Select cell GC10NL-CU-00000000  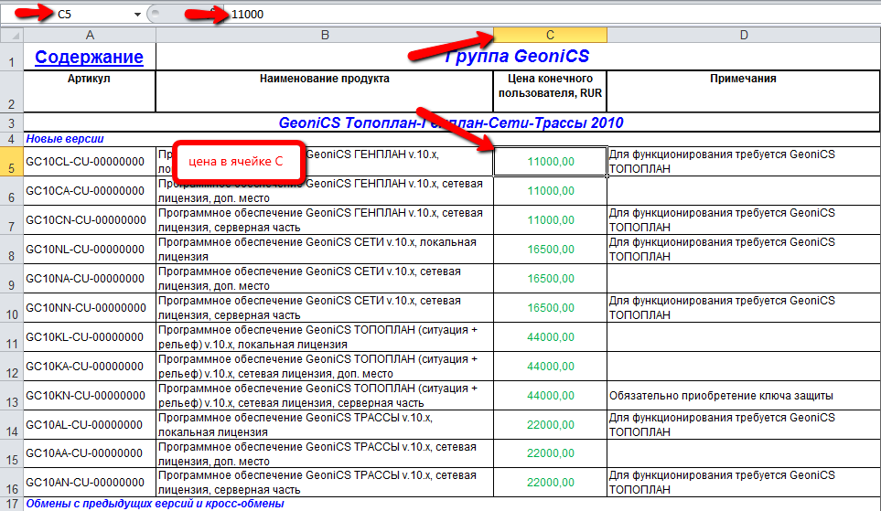coord(90,250)
